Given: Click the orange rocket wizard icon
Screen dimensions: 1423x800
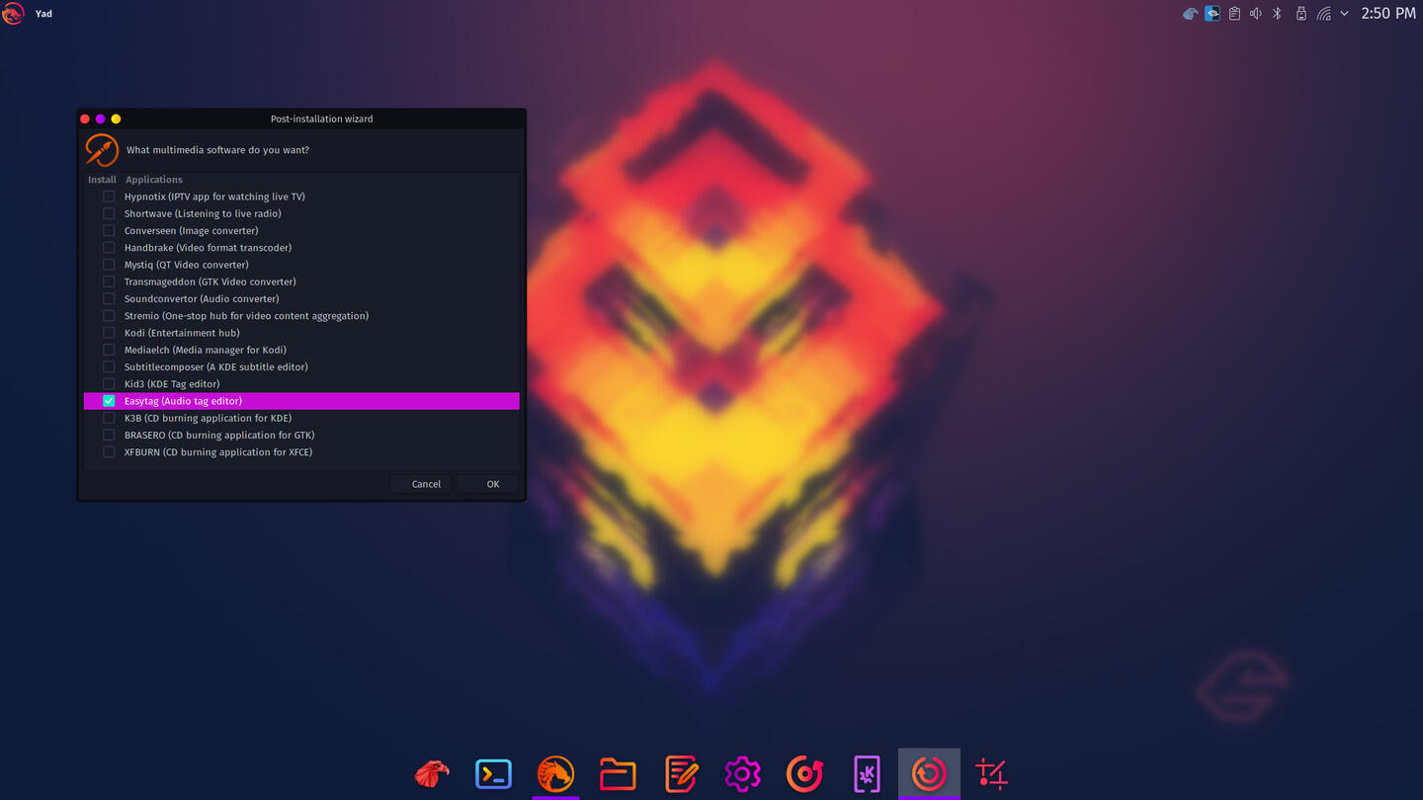Looking at the screenshot, I should tap(102, 149).
